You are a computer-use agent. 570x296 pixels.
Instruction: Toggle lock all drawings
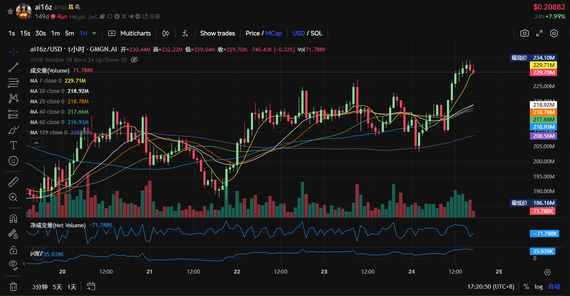pyautogui.click(x=13, y=250)
